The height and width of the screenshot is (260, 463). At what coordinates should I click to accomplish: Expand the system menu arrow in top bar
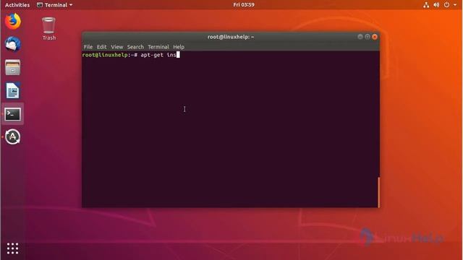point(455,5)
